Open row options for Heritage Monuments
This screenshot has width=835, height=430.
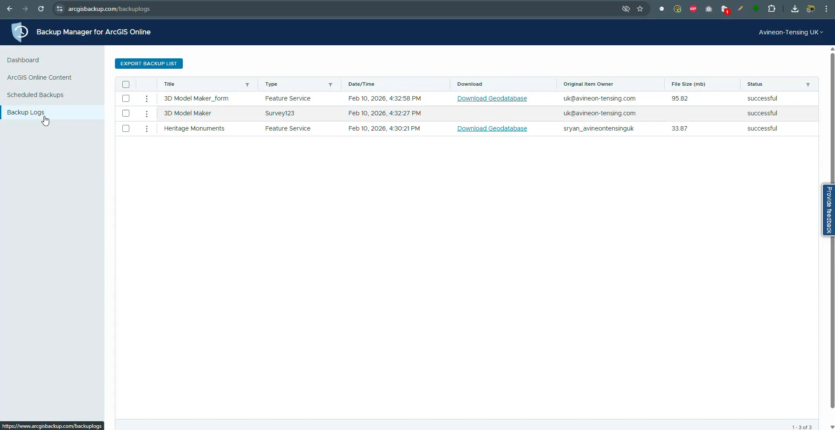147,129
